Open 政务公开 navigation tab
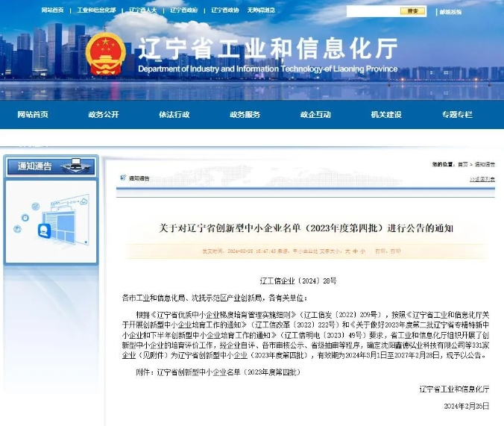Viewport: 504px width, 426px height. tap(103, 114)
